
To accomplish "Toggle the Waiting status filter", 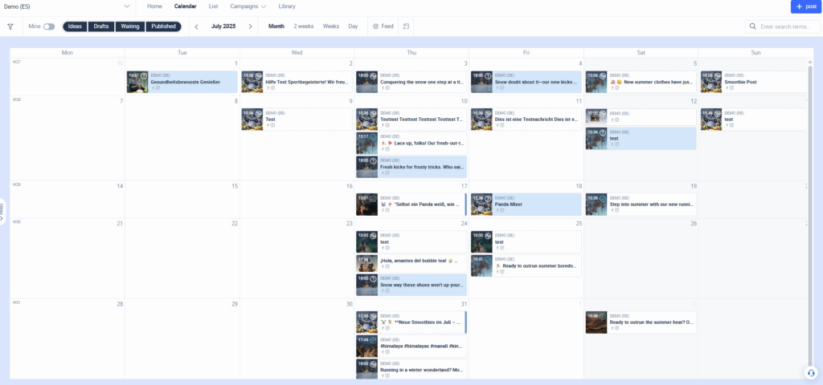I will 130,26.
